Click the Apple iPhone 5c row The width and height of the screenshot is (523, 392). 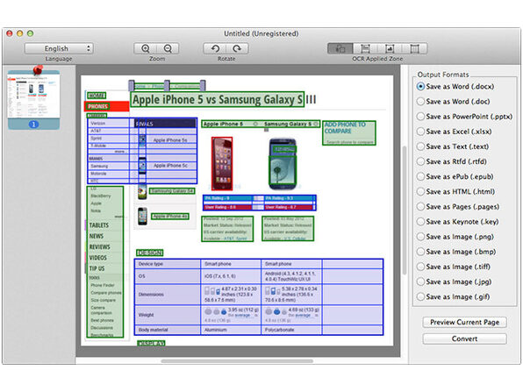pyautogui.click(x=170, y=166)
